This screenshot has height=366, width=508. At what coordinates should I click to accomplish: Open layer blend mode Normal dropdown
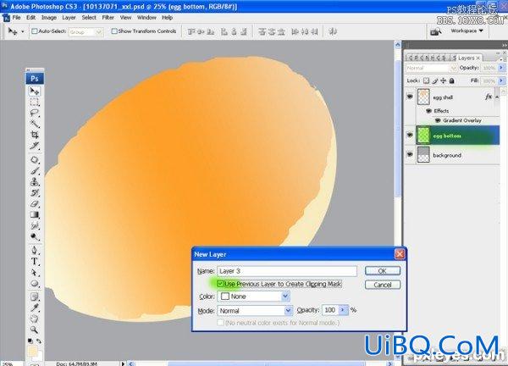pos(453,68)
